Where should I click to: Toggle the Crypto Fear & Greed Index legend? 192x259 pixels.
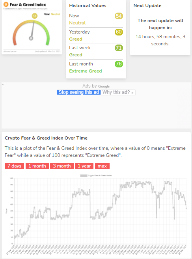[x=96, y=175]
